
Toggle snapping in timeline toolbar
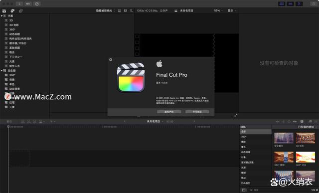295,122
